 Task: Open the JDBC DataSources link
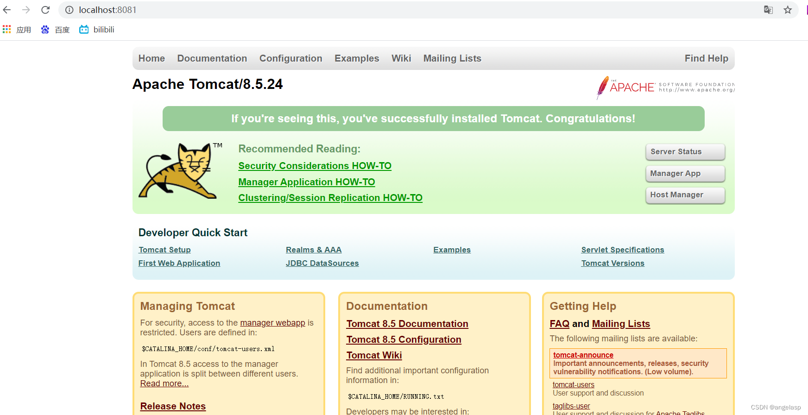322,263
